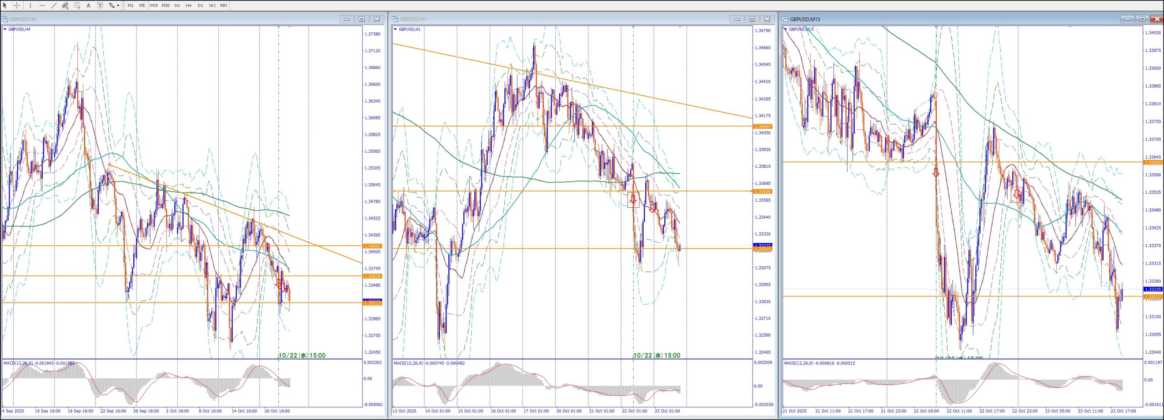Set timeframe to M1
The width and height of the screenshot is (1164, 420).
point(130,5)
